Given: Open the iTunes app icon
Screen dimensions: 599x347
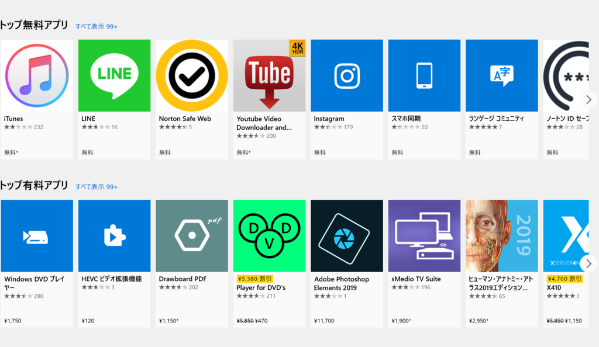Looking at the screenshot, I should [37, 75].
